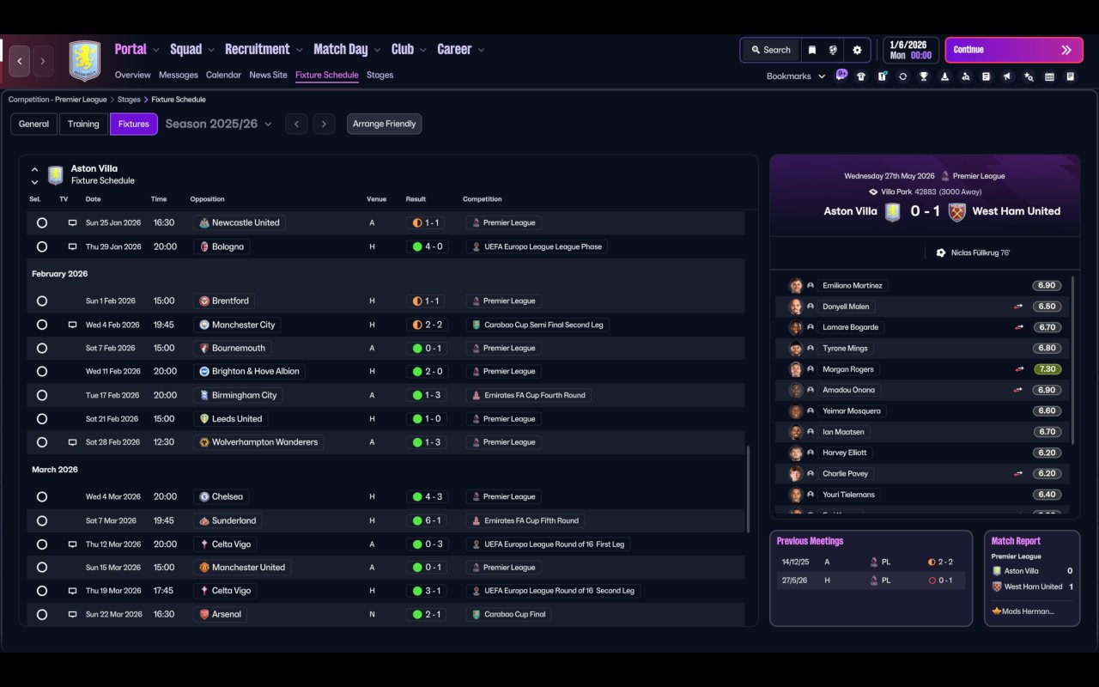Open the Match Report panel heading
The width and height of the screenshot is (1099, 687).
pyautogui.click(x=1016, y=541)
